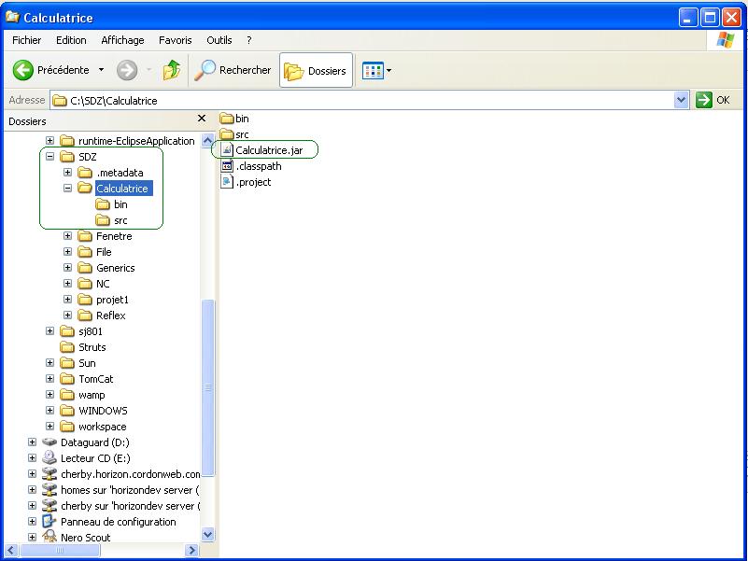The image size is (748, 561).
Task: Open Panneau de configuration
Action: [x=109, y=522]
